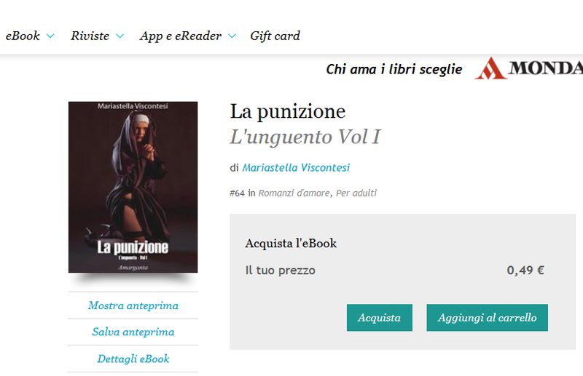Open La punizione book cover image
This screenshot has height=376, width=583.
click(133, 187)
